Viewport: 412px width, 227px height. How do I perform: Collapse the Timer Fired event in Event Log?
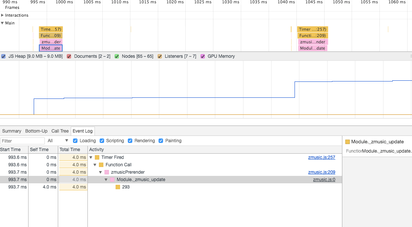(x=91, y=157)
